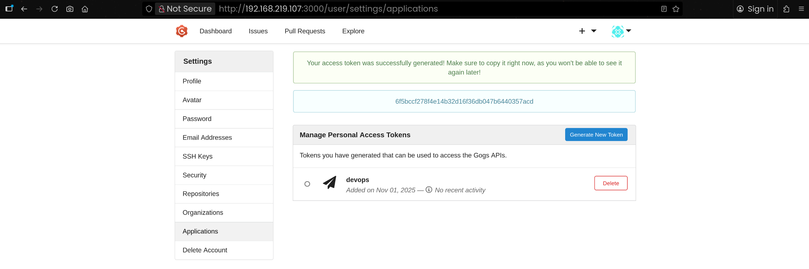Viewport: 809px width, 269px height.
Task: Click the Generate New Token button
Action: pyautogui.click(x=596, y=135)
